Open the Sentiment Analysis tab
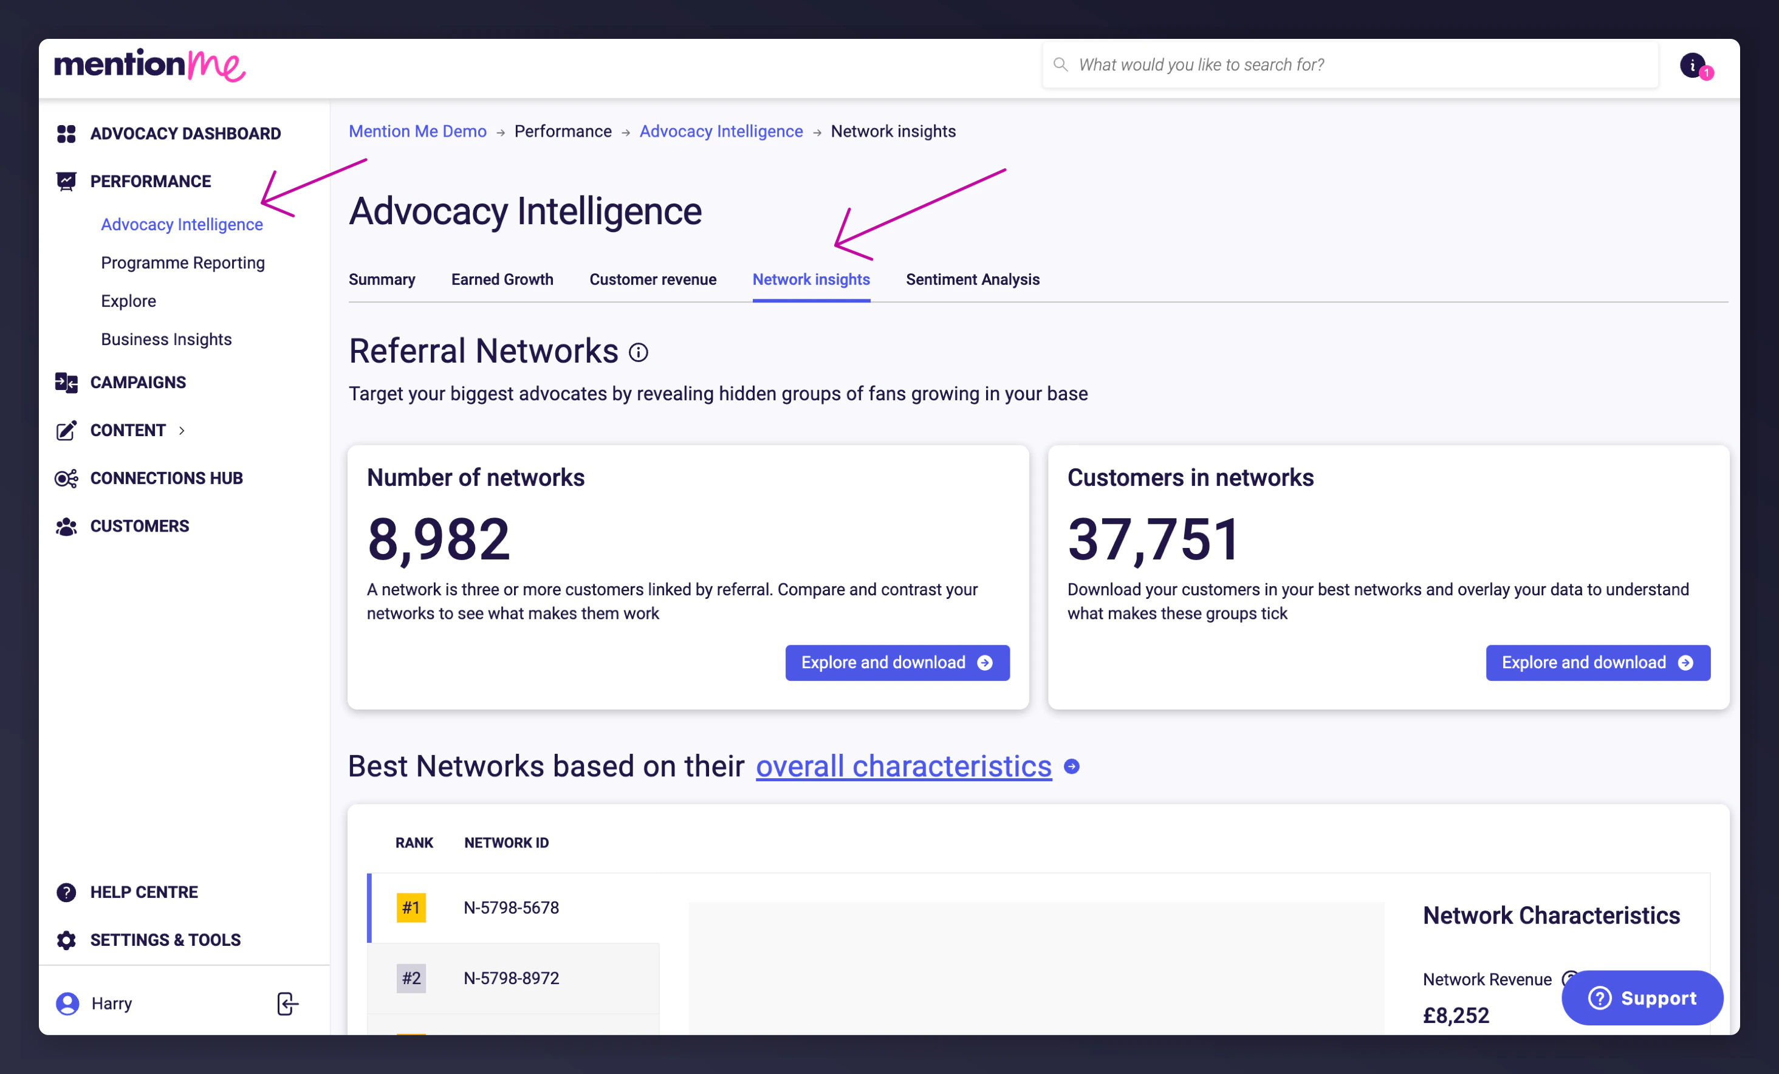The image size is (1779, 1074). pyautogui.click(x=973, y=279)
